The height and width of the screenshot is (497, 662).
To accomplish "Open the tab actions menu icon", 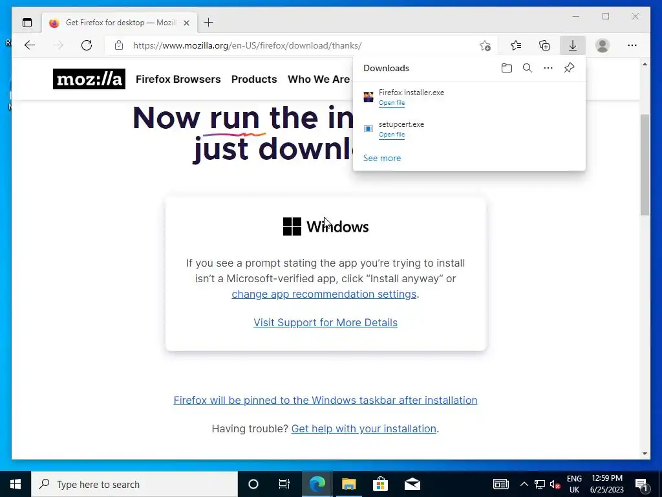I will 27,23.
